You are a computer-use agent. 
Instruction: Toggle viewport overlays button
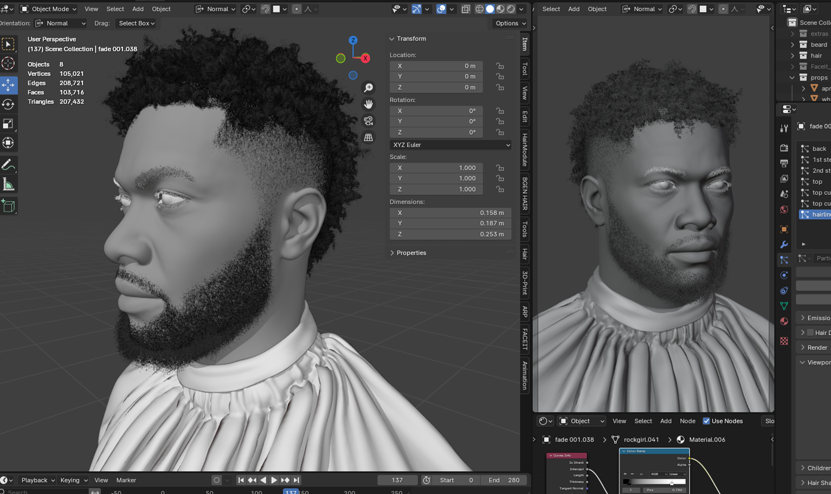coord(441,9)
